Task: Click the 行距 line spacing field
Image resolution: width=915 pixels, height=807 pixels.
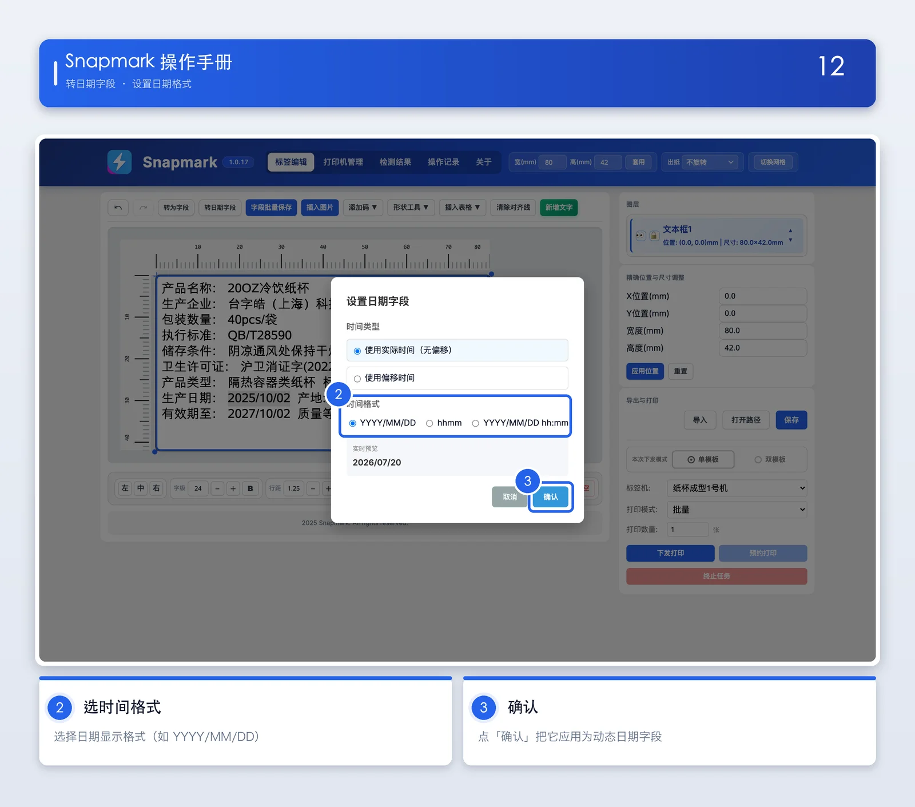Action: (294, 488)
